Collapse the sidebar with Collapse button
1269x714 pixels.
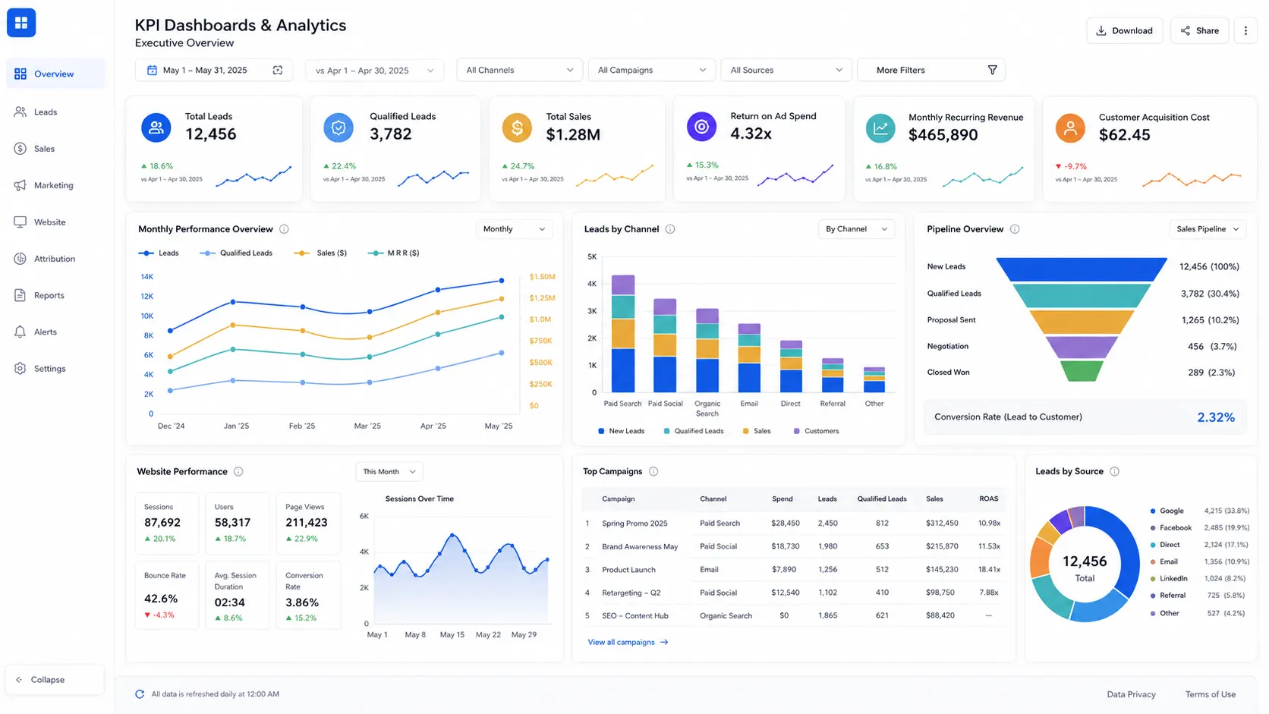click(55, 680)
